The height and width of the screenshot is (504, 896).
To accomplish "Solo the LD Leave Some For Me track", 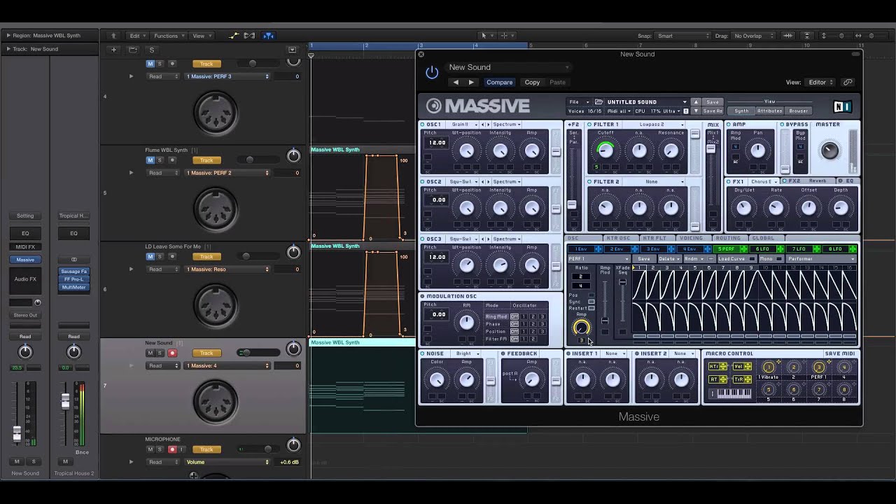I will coord(160,257).
